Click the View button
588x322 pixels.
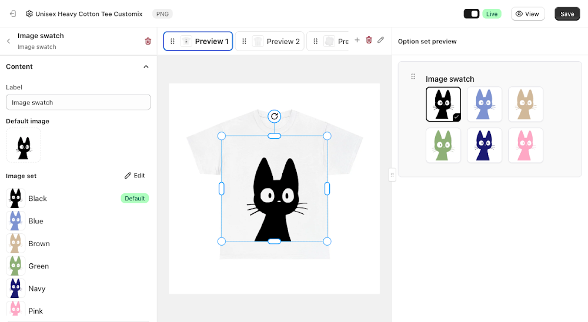(x=527, y=14)
